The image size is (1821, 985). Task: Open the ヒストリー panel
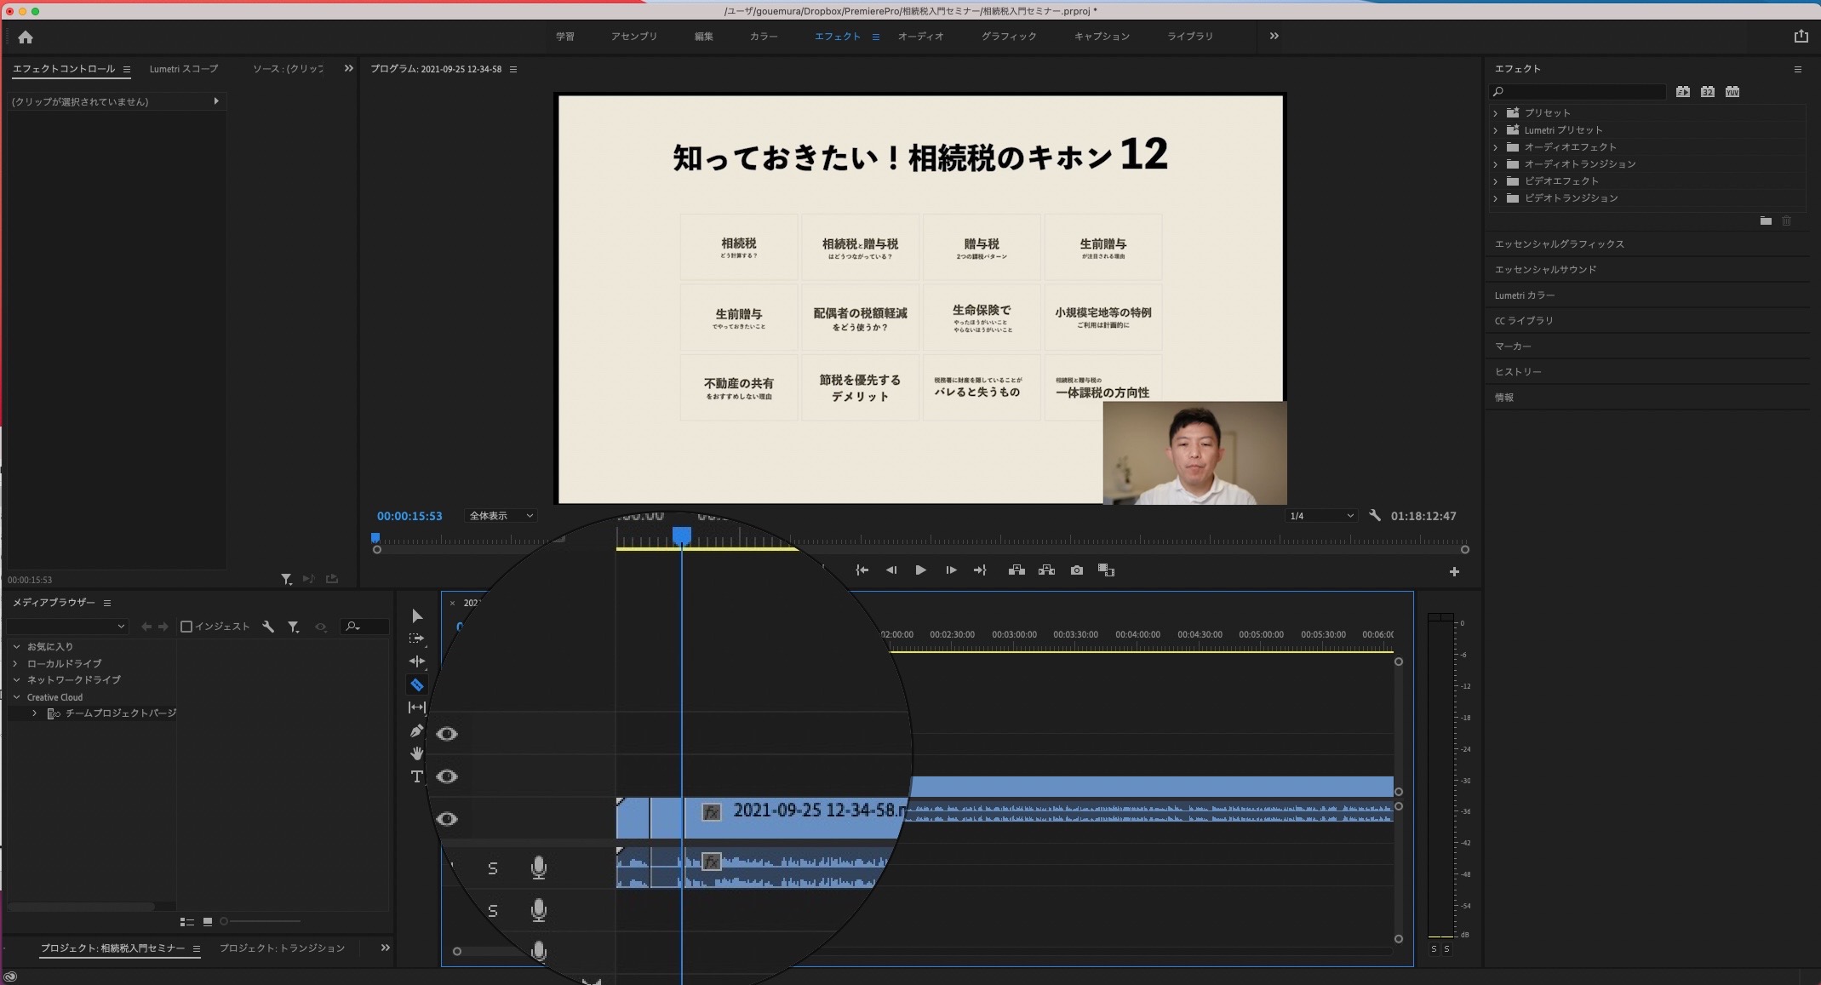(x=1518, y=372)
